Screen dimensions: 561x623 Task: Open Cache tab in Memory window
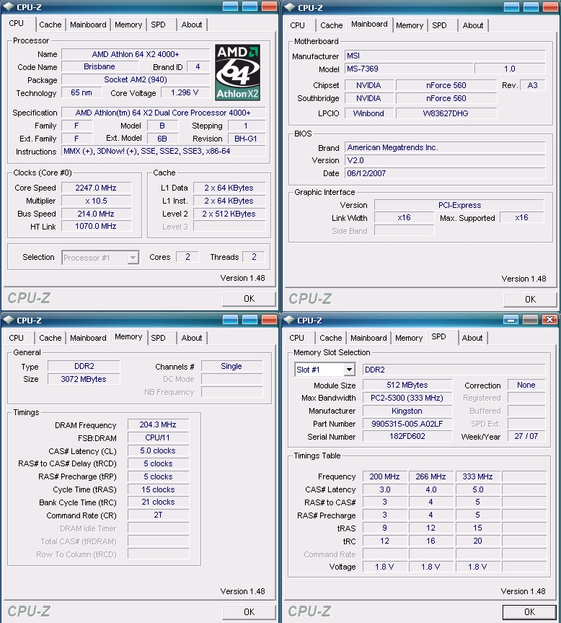point(50,338)
